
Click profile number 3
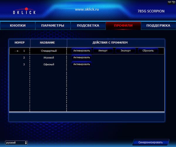click(24, 64)
